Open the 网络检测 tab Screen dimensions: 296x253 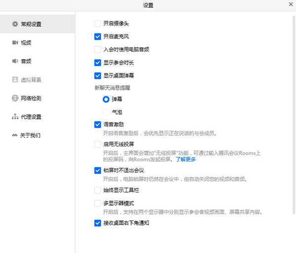(x=31, y=98)
